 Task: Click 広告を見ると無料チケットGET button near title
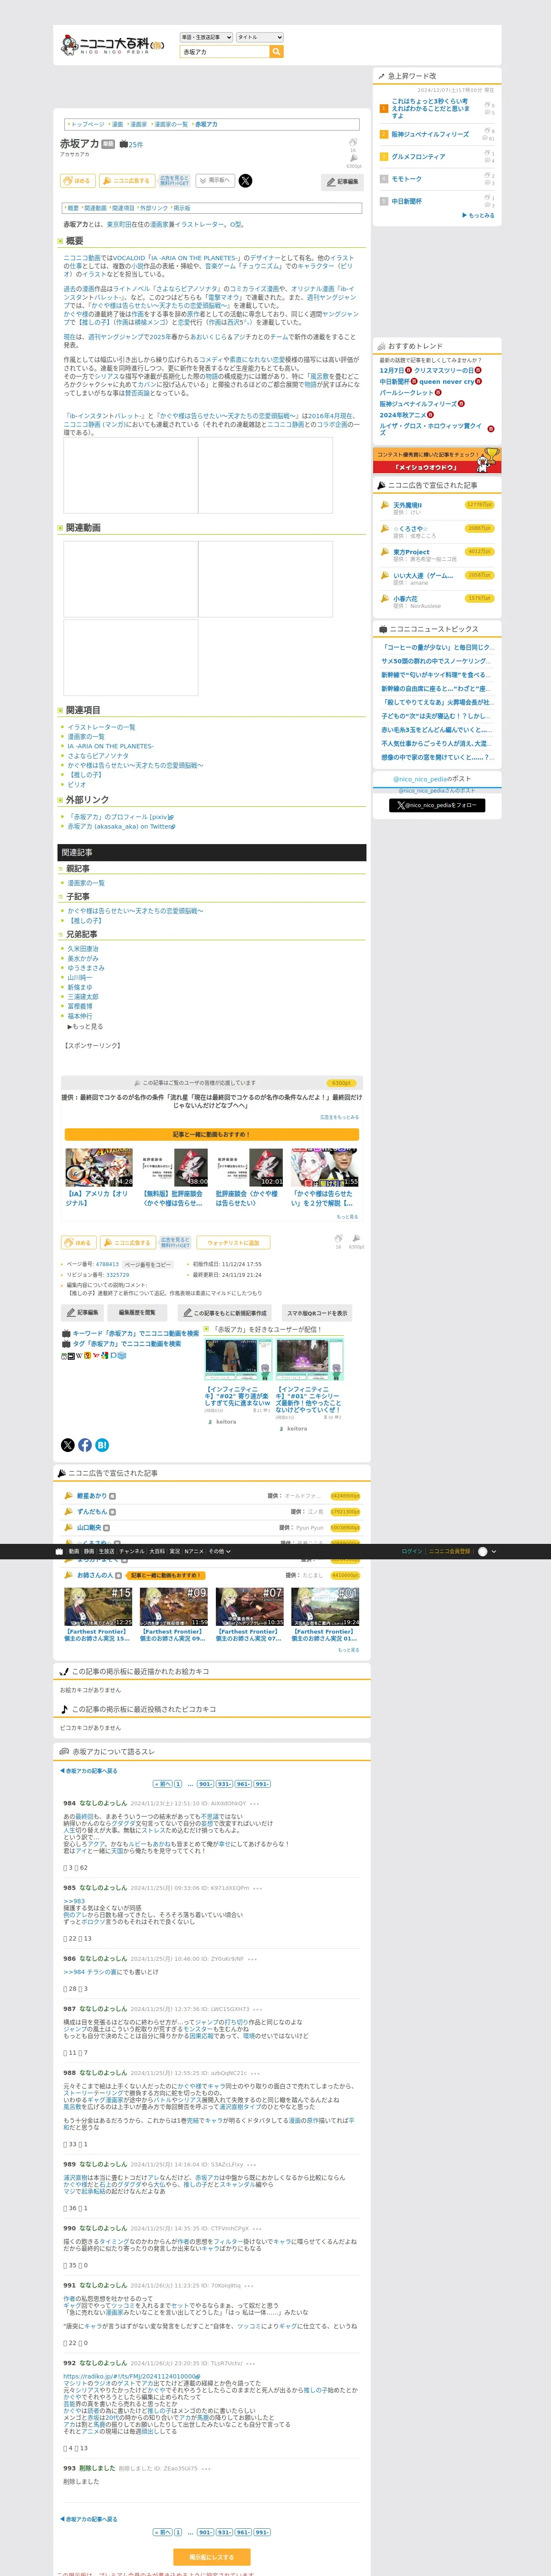pyautogui.click(x=174, y=181)
